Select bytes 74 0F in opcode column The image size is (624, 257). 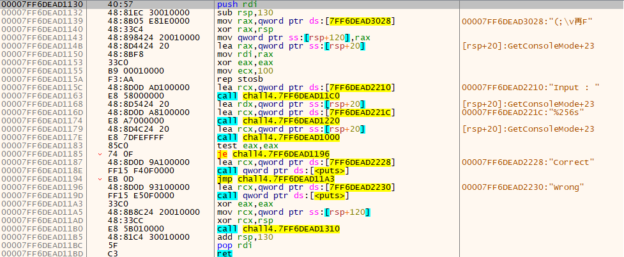coord(119,154)
